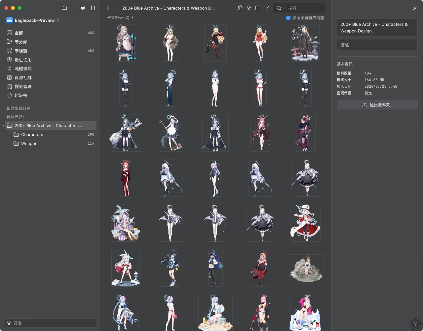The width and height of the screenshot is (423, 331).
Task: Open the help question mark button
Action: pyautogui.click(x=415, y=324)
